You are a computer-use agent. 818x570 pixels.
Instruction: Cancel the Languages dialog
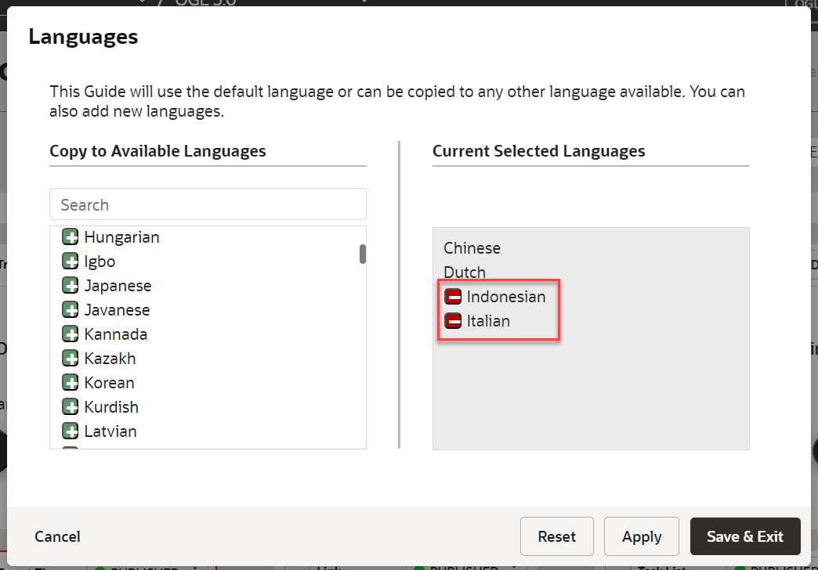pyautogui.click(x=56, y=536)
